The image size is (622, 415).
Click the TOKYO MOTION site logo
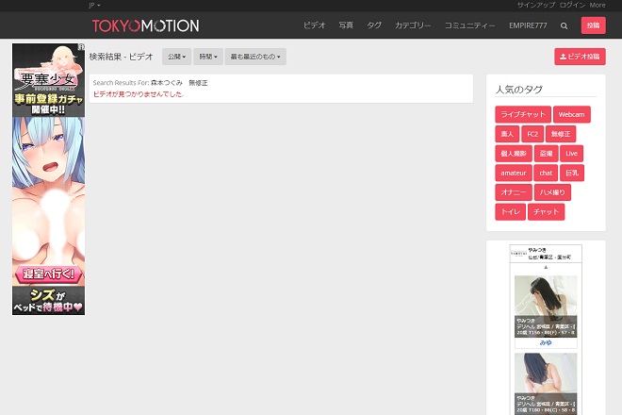145,25
